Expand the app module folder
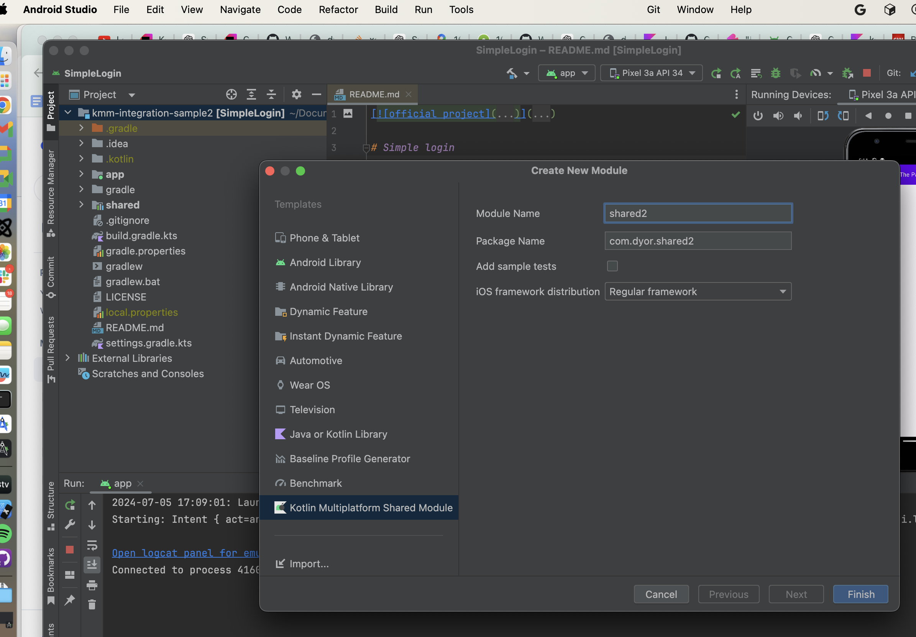This screenshot has width=916, height=637. point(81,174)
